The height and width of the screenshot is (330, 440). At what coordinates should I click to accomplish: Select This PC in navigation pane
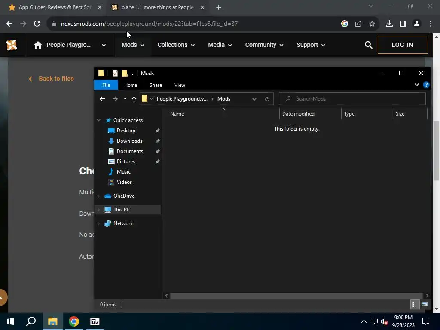pyautogui.click(x=122, y=210)
